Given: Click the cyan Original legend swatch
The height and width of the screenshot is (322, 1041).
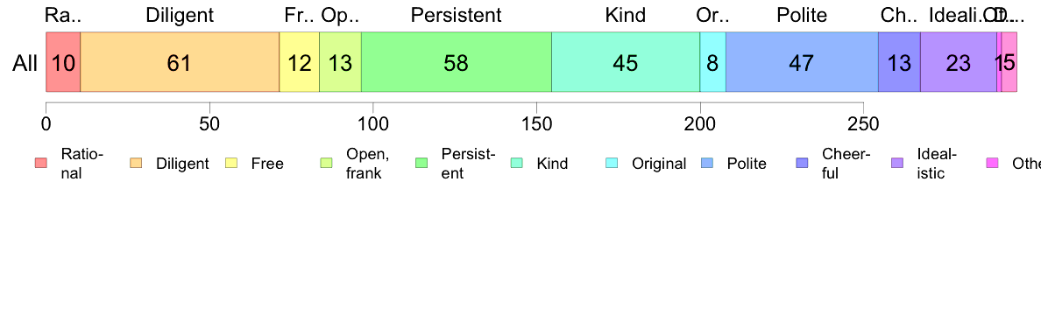Looking at the screenshot, I should pos(612,164).
